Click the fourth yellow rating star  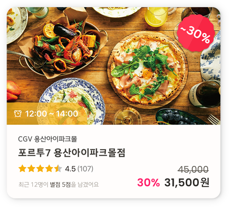pos(49,169)
